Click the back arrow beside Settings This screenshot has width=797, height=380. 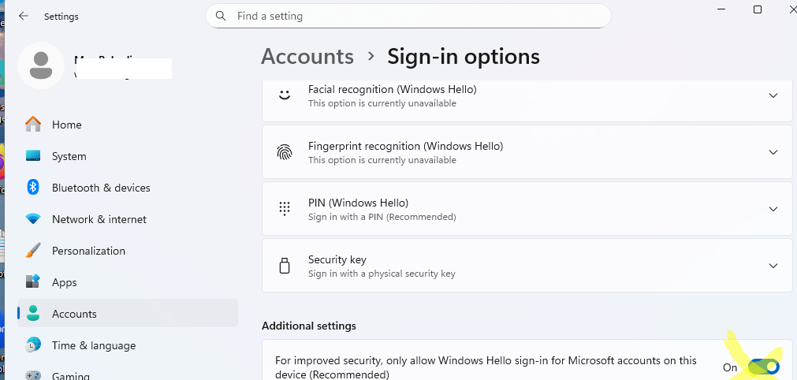point(24,17)
